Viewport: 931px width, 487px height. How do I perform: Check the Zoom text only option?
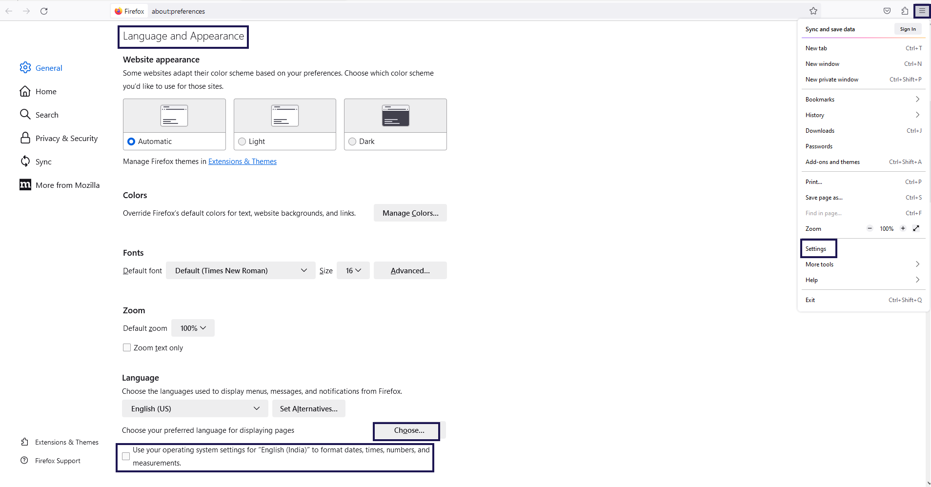coord(127,347)
